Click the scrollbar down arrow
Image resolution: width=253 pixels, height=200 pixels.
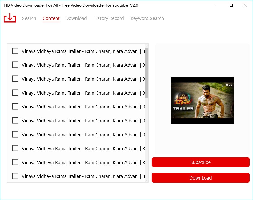pyautogui.click(x=147, y=180)
